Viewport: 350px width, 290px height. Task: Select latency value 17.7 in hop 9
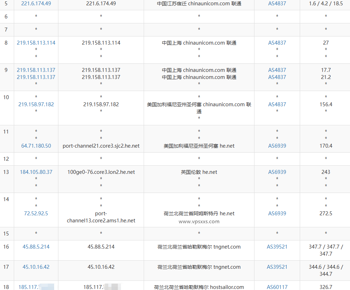pos(326,70)
